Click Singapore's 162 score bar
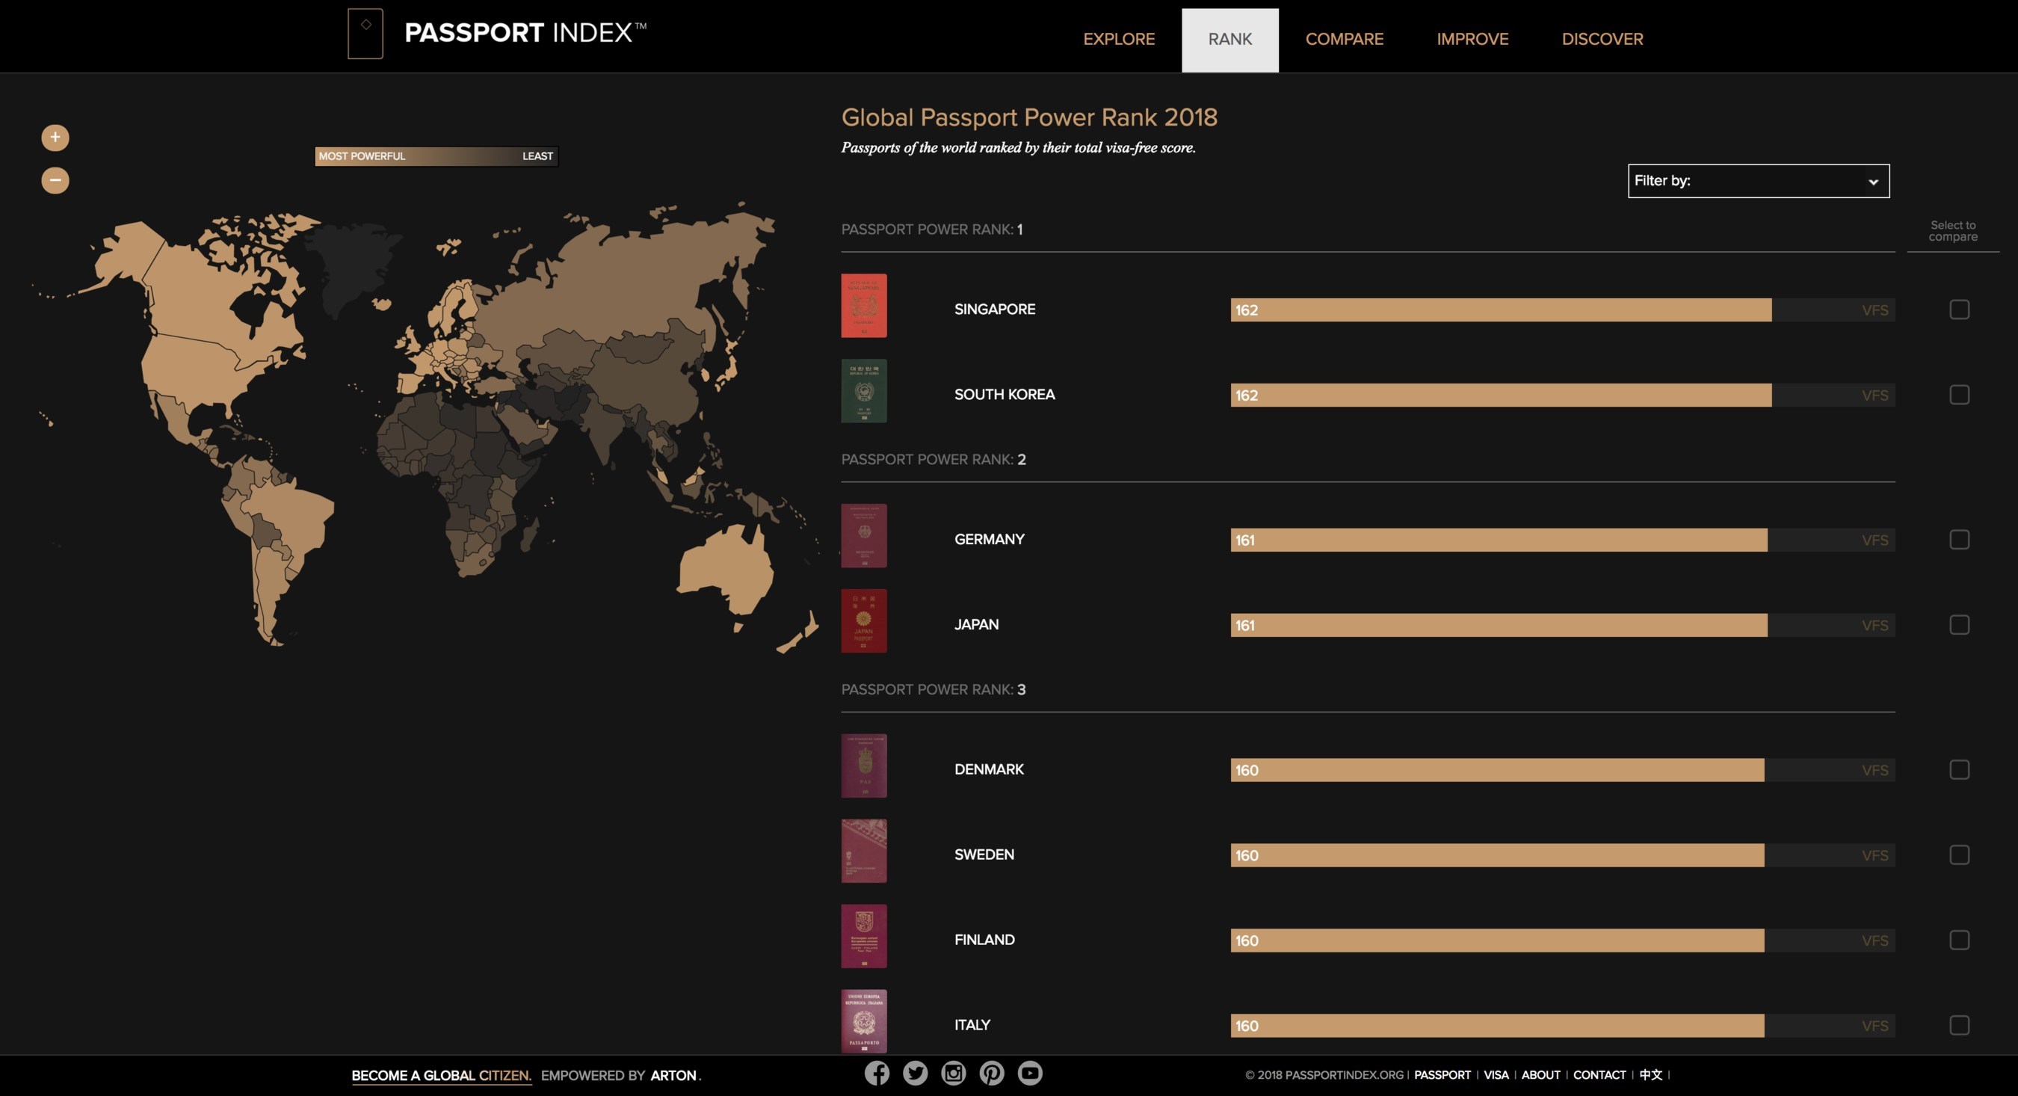Screen dimensions: 2018x1096 (1501, 310)
